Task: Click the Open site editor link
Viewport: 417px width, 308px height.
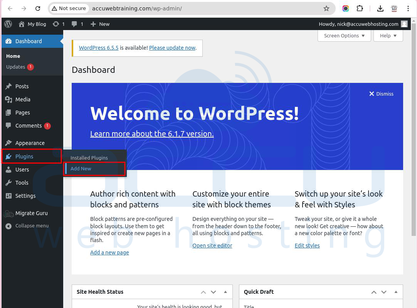Action: pyautogui.click(x=212, y=246)
